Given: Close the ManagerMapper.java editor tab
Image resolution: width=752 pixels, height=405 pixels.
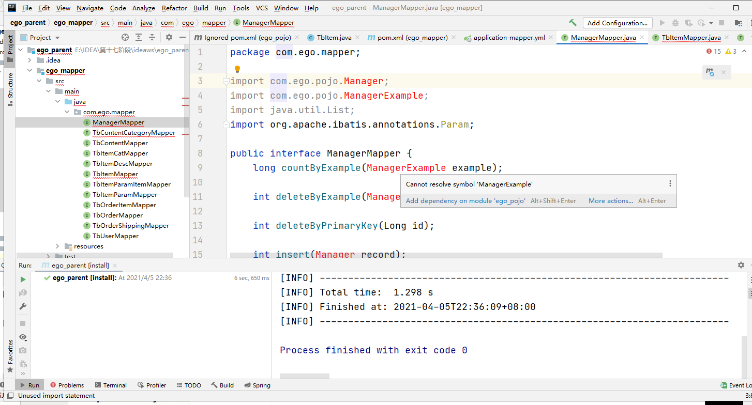Looking at the screenshot, I should point(642,37).
